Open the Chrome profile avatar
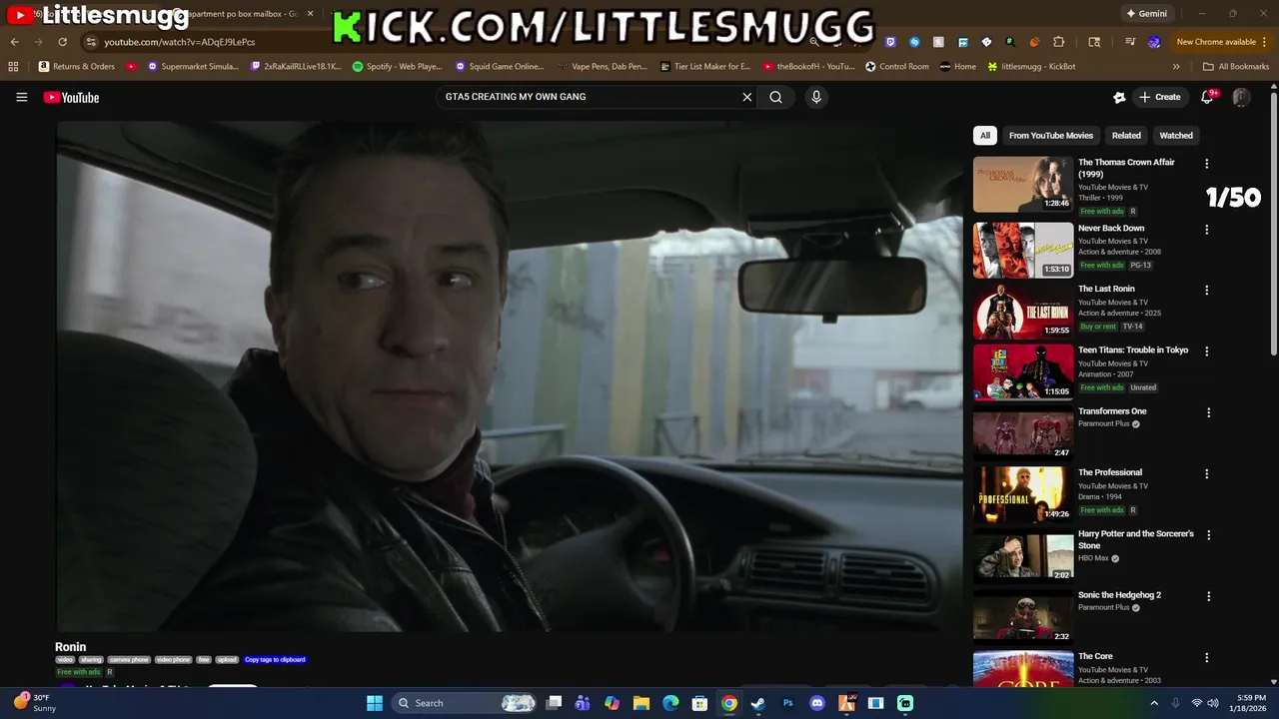The width and height of the screenshot is (1279, 719). (x=1154, y=42)
